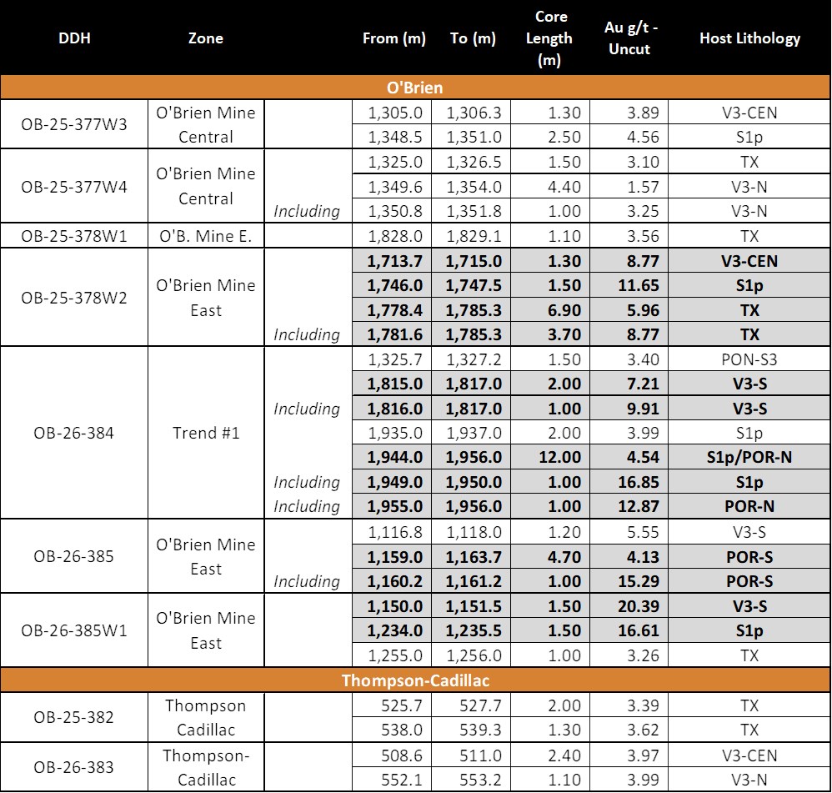Screen dimensions: 832x793
Task: Select the 16.85 Au grade cell
Action: pyautogui.click(x=630, y=482)
